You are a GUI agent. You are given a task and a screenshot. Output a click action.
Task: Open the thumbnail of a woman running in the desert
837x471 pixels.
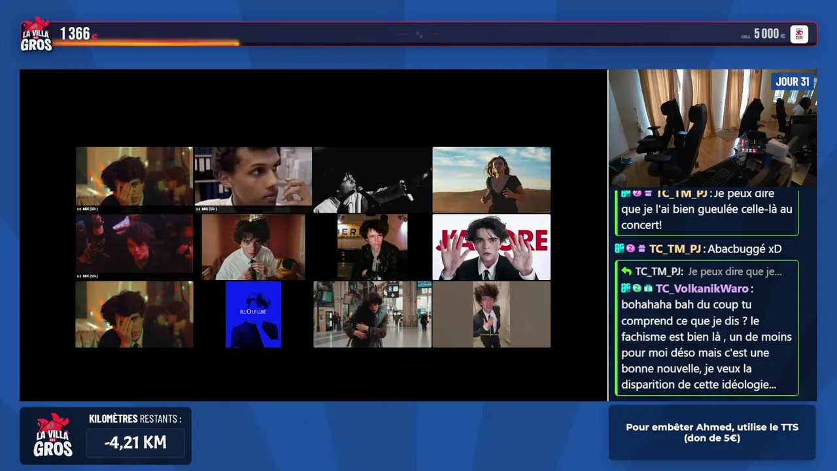pyautogui.click(x=491, y=180)
